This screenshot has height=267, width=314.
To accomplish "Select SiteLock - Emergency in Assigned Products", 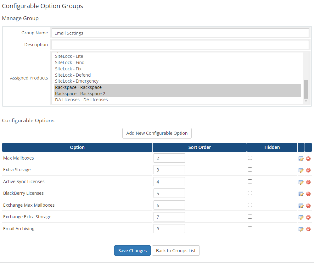I will coord(178,81).
